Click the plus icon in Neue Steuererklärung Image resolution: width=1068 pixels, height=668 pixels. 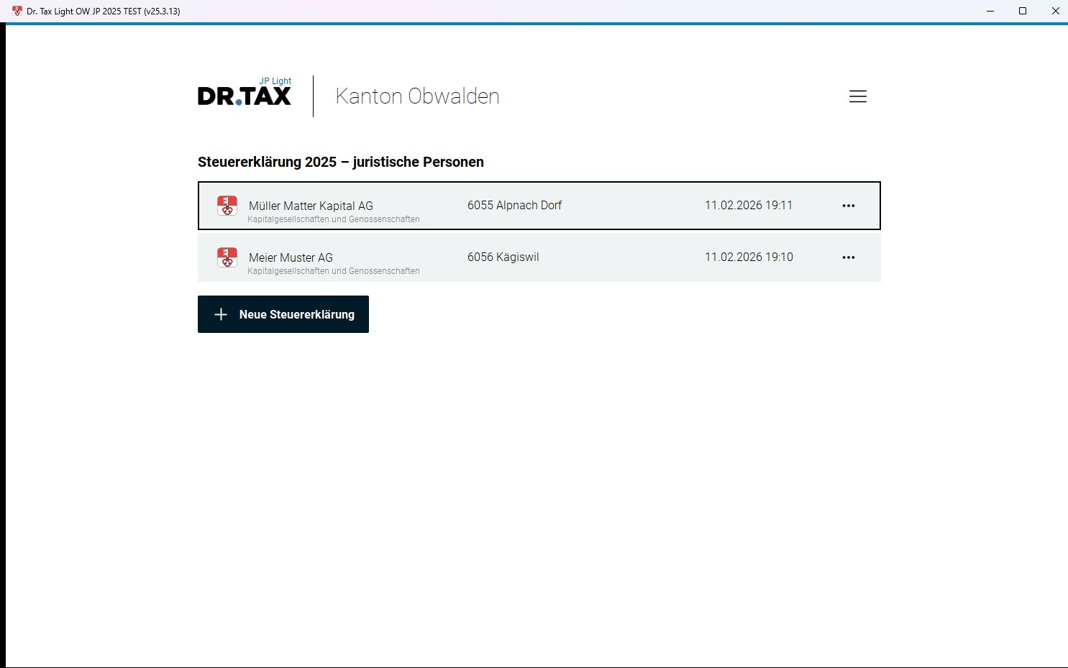click(x=221, y=314)
